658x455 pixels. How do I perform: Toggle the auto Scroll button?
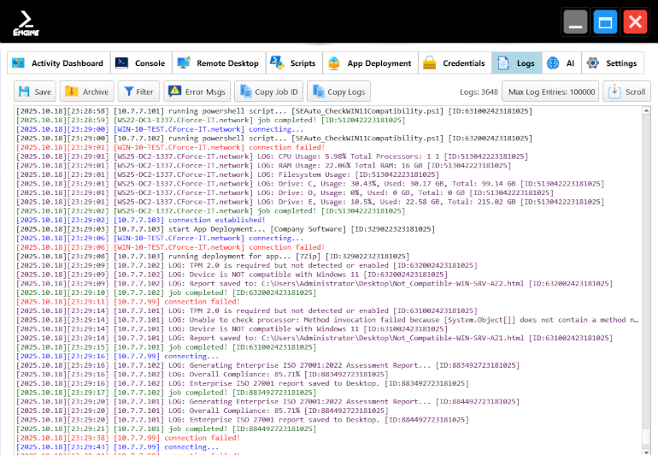pyautogui.click(x=626, y=92)
